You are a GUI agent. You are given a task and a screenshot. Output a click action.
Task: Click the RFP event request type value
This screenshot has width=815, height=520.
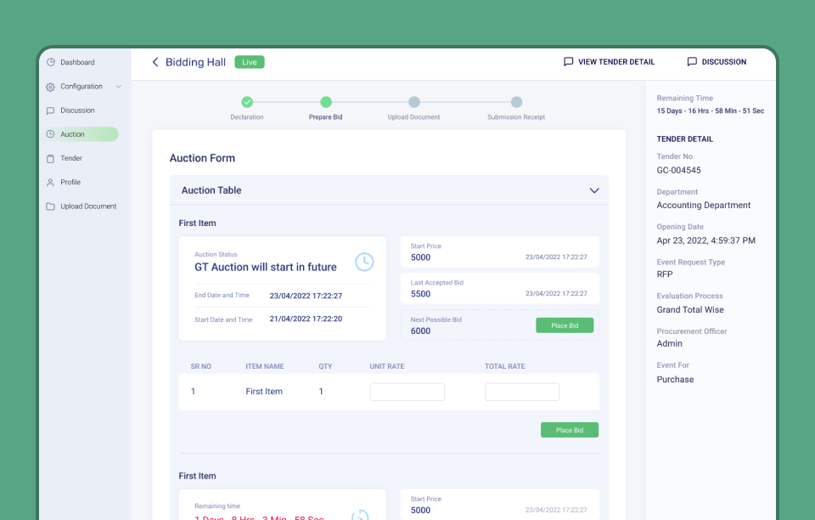point(664,274)
